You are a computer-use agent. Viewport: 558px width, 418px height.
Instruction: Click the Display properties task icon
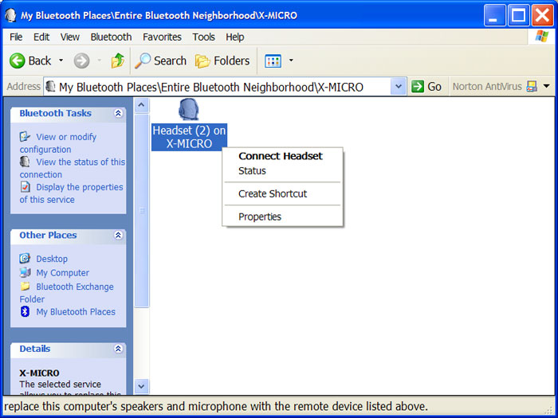pyautogui.click(x=25, y=186)
